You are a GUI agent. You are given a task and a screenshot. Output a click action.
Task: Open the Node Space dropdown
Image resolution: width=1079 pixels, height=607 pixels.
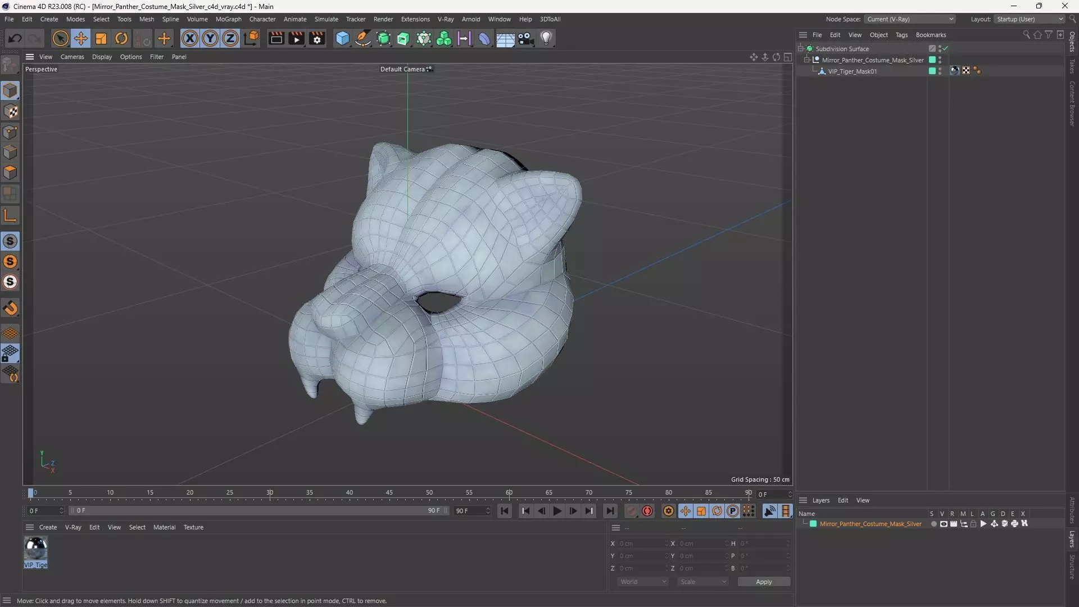click(909, 19)
